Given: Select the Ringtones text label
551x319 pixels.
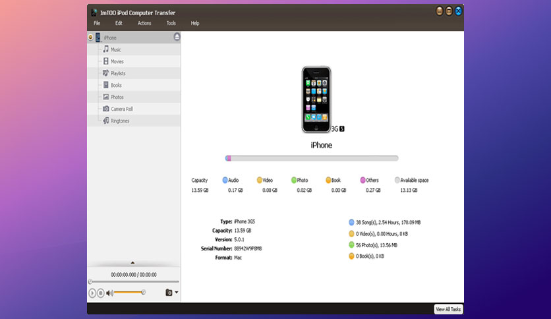Looking at the screenshot, I should [120, 121].
